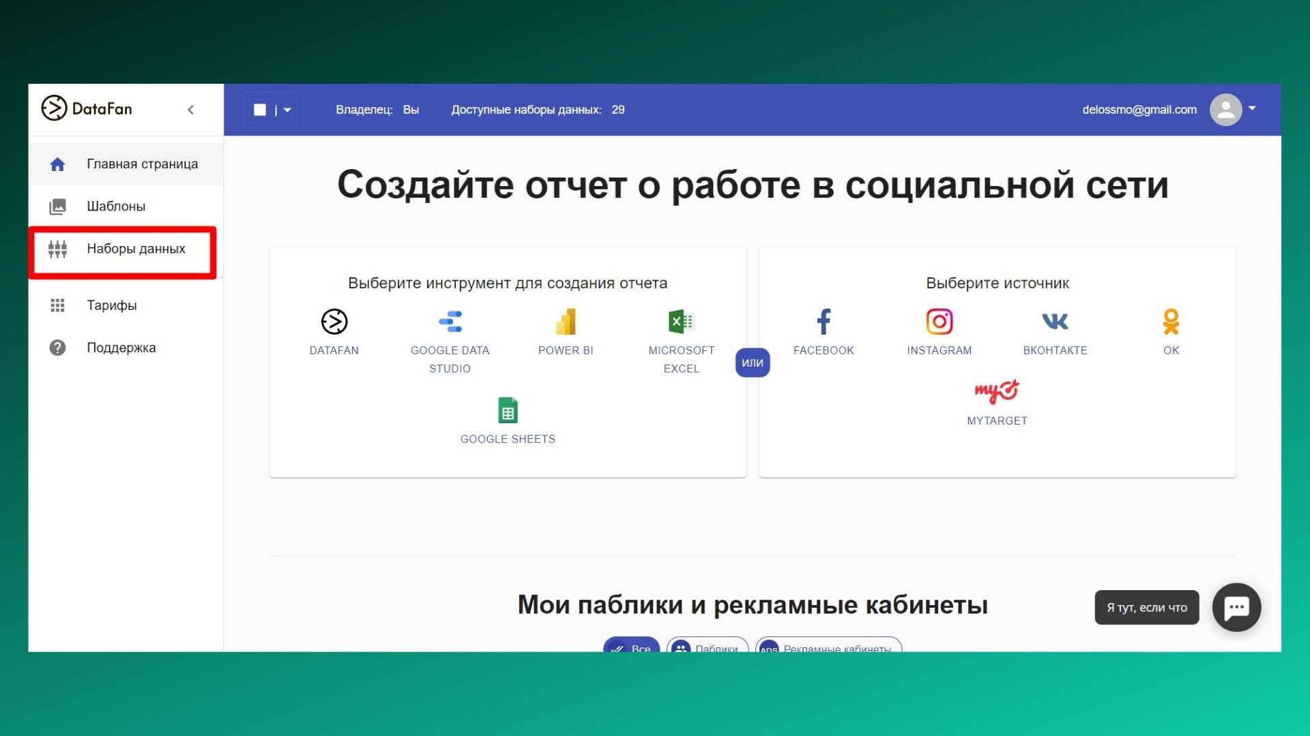
Task: Click the DATAFAN label link
Action: [x=334, y=350]
